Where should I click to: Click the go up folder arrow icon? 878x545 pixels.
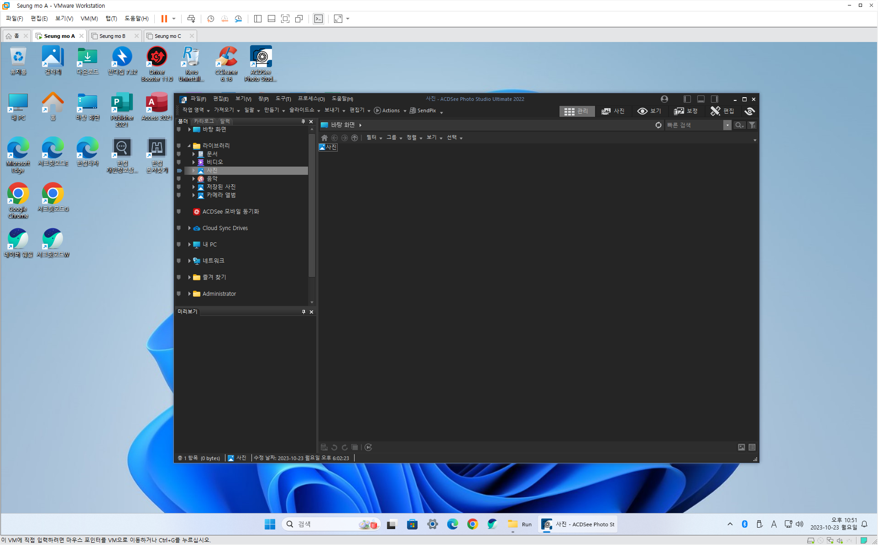355,138
